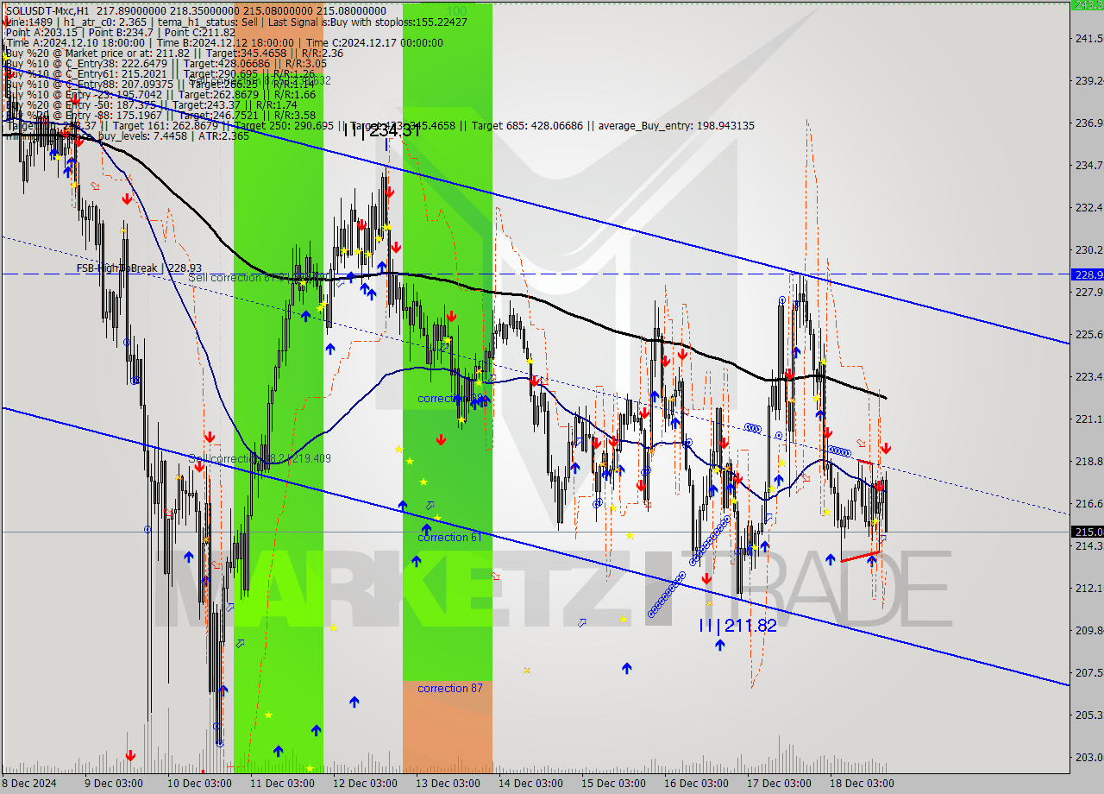Click the 234.7 price axis label
Image resolution: width=1104 pixels, height=794 pixels.
pyautogui.click(x=1088, y=165)
